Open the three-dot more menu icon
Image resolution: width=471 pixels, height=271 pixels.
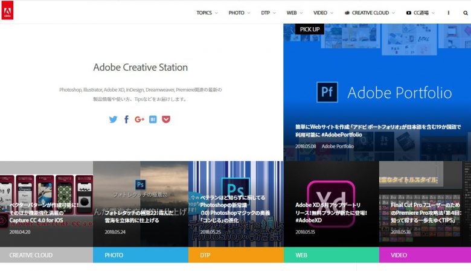click(x=448, y=13)
